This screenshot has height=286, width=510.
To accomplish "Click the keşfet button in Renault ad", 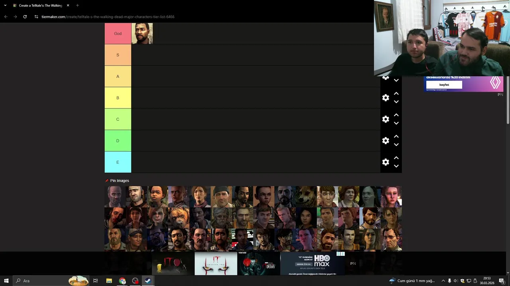I will click(444, 85).
